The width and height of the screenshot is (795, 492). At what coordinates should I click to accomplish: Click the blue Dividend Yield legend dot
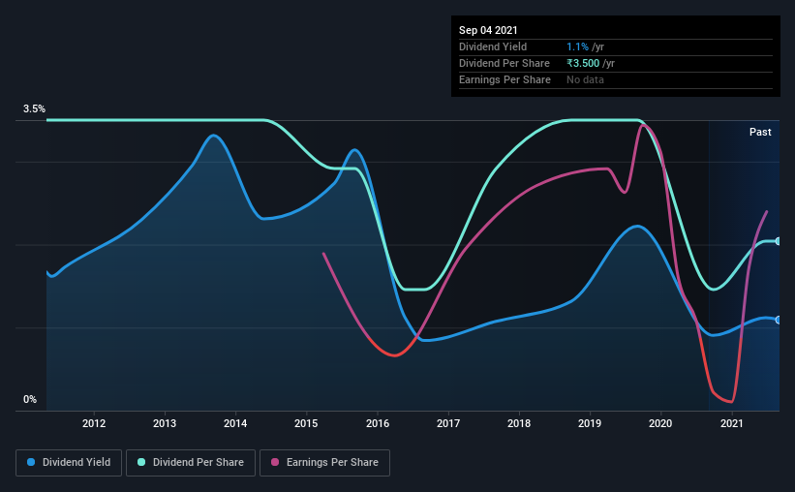click(x=31, y=462)
